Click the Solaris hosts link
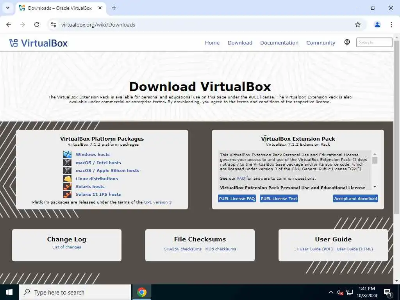The height and width of the screenshot is (300, 400). pyautogui.click(x=90, y=186)
